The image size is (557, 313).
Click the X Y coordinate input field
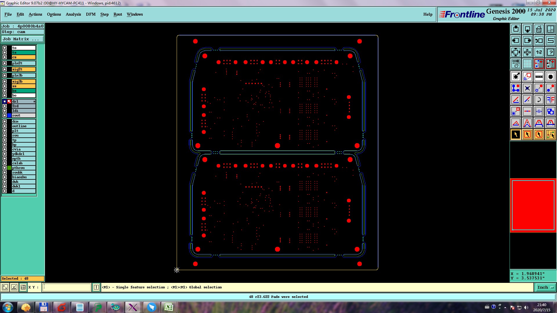[x=67, y=287]
